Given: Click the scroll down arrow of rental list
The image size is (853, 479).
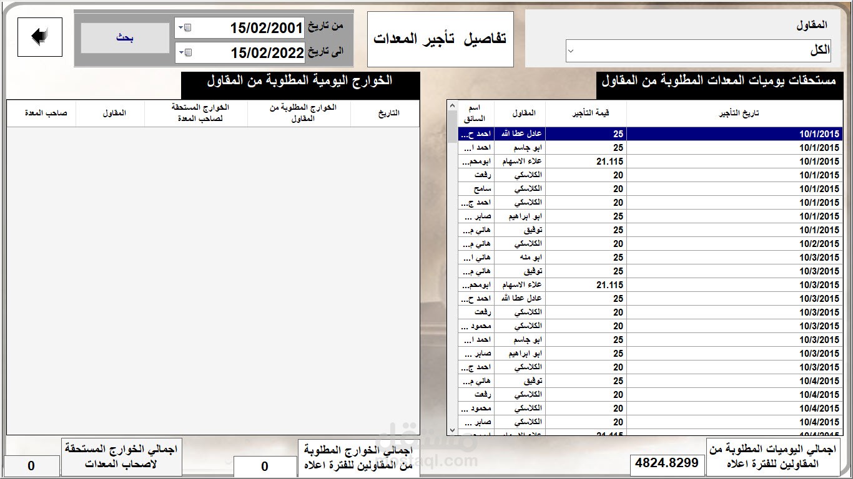Looking at the screenshot, I should 453,430.
